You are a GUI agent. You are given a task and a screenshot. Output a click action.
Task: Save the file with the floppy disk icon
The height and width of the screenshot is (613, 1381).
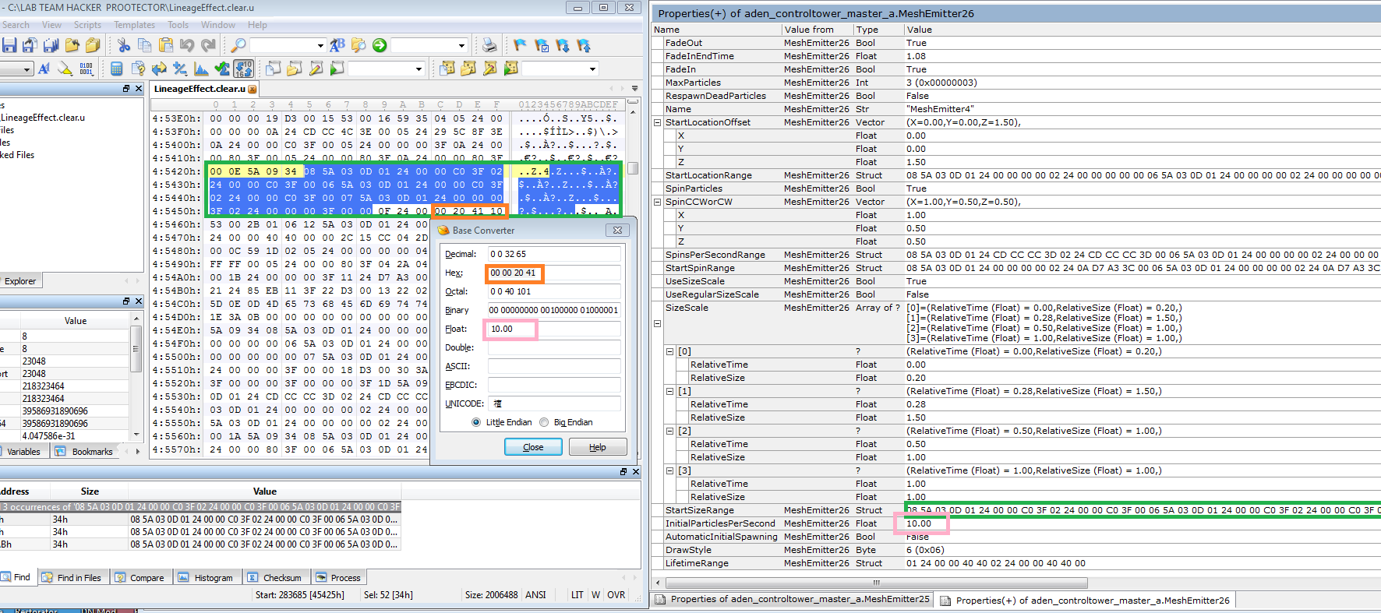(9, 45)
